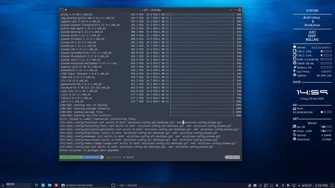Image resolution: width=335 pixels, height=188 pixels.
Task: Click the pin icon in Konsole titlebar
Action: point(66,10)
